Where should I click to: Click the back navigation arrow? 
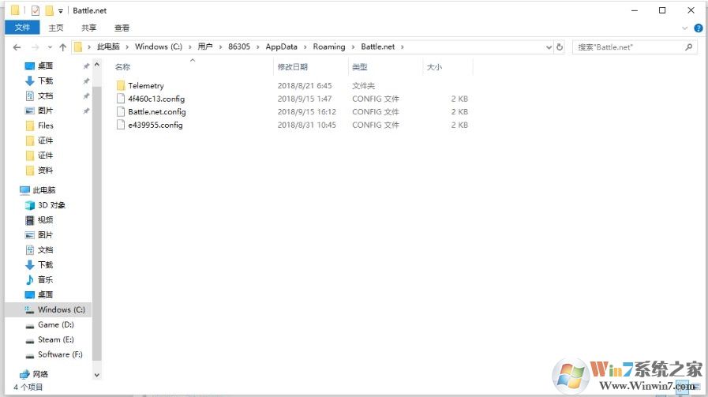(x=17, y=47)
